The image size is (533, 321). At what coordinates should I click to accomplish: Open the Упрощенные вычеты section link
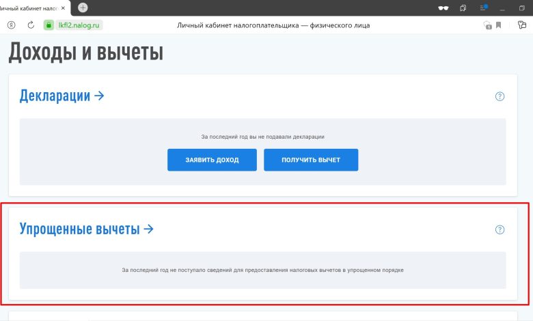point(86,229)
